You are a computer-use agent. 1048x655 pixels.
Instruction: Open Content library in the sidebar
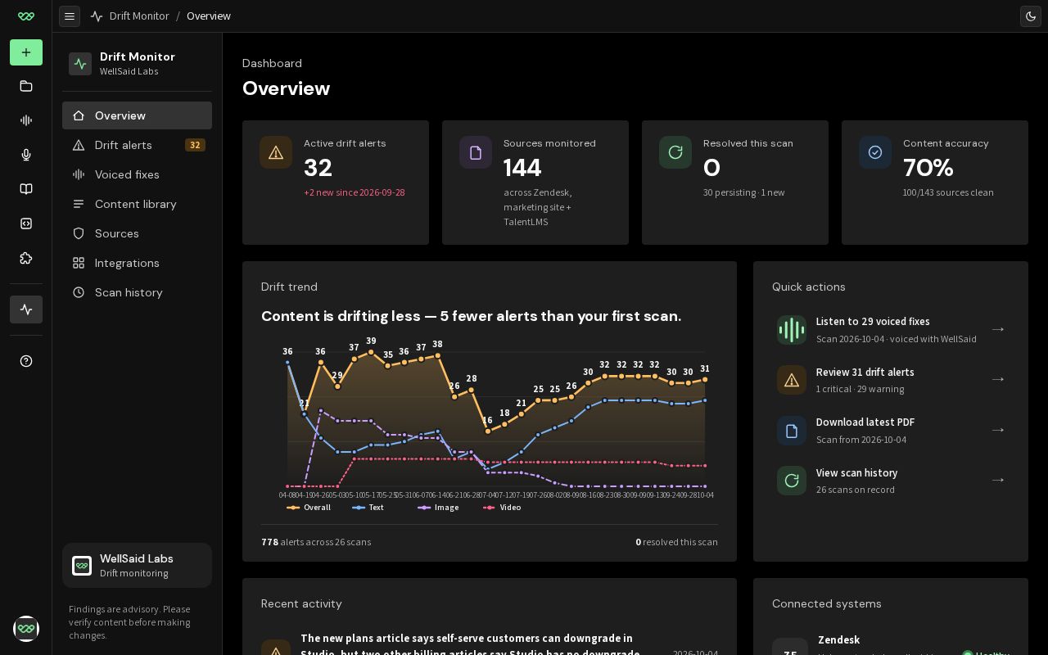(x=137, y=204)
